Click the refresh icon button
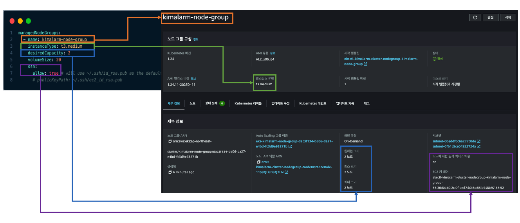This screenshot has width=520, height=223. point(475,17)
